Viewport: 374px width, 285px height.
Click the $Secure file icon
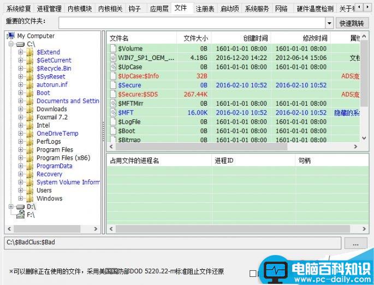point(113,85)
